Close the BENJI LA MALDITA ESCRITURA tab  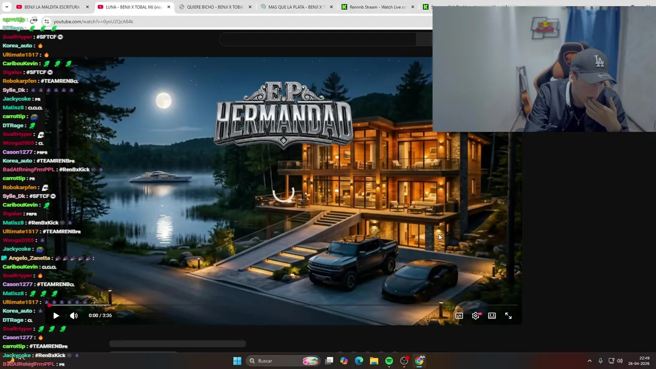coord(87,7)
